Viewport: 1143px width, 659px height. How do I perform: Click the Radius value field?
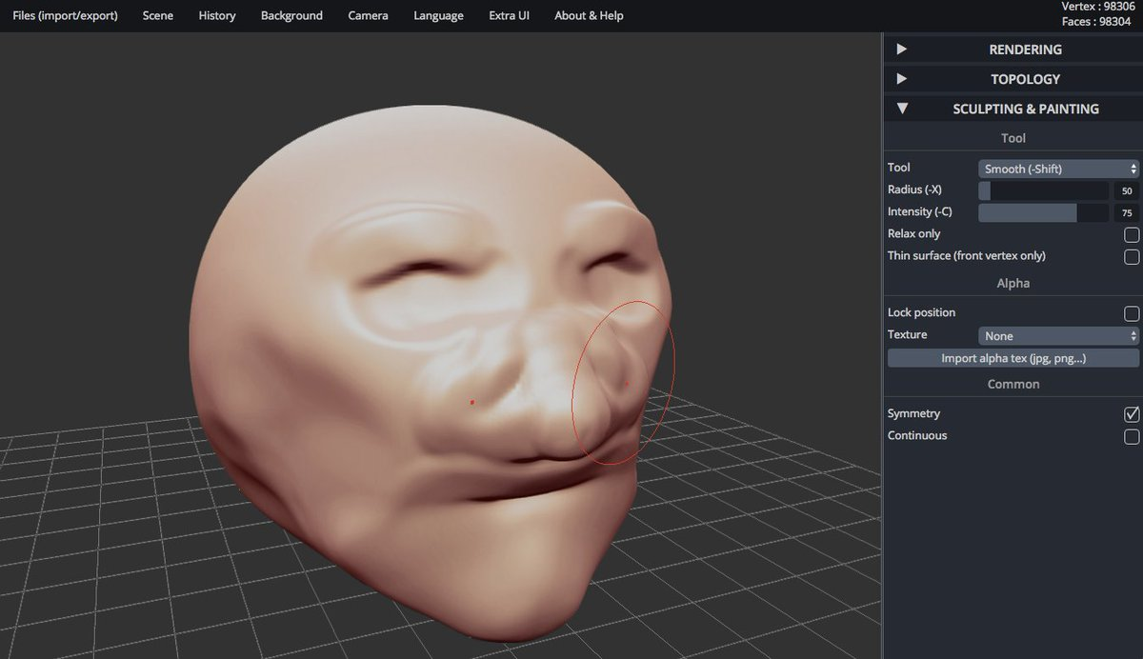pyautogui.click(x=1126, y=190)
